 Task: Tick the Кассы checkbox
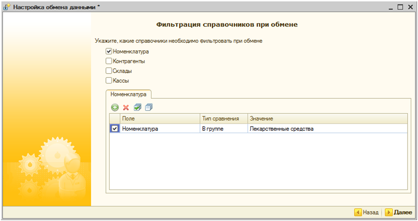tap(109, 81)
